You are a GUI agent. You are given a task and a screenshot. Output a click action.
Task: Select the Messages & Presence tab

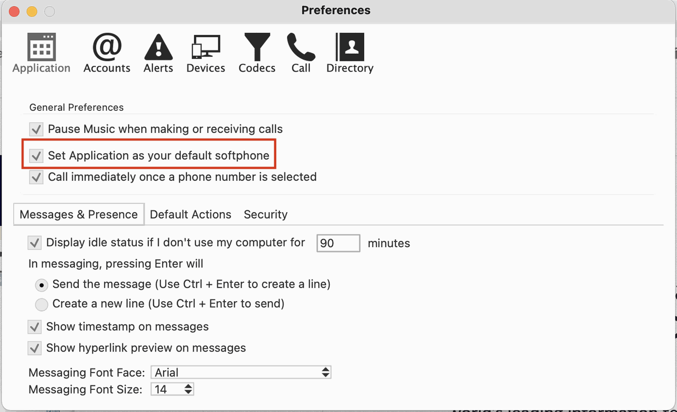79,214
